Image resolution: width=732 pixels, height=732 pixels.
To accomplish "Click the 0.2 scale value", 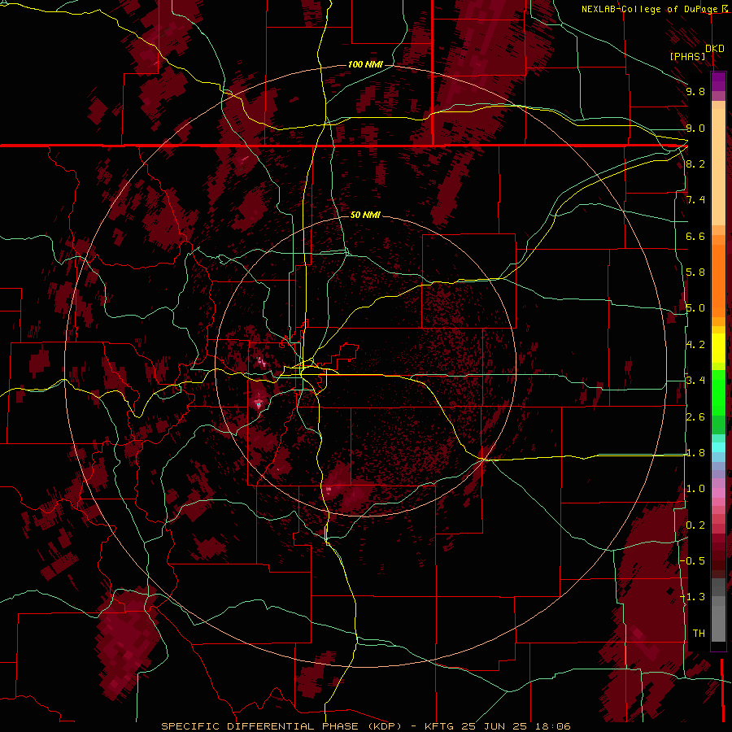I will [695, 525].
